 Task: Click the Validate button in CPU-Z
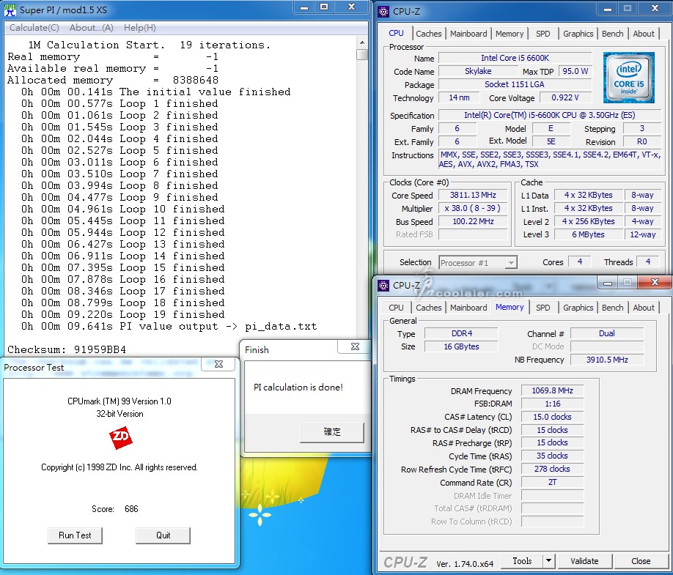pos(584,561)
